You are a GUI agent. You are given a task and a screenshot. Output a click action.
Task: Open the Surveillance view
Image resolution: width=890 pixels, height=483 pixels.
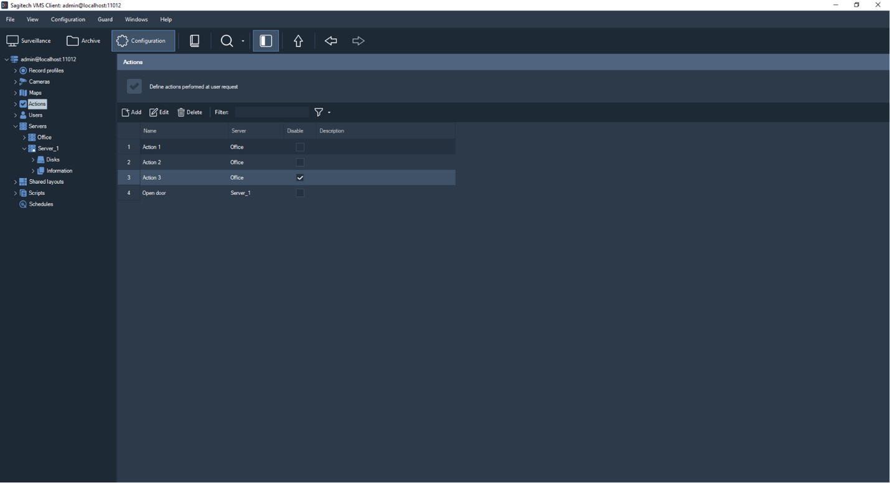point(29,41)
